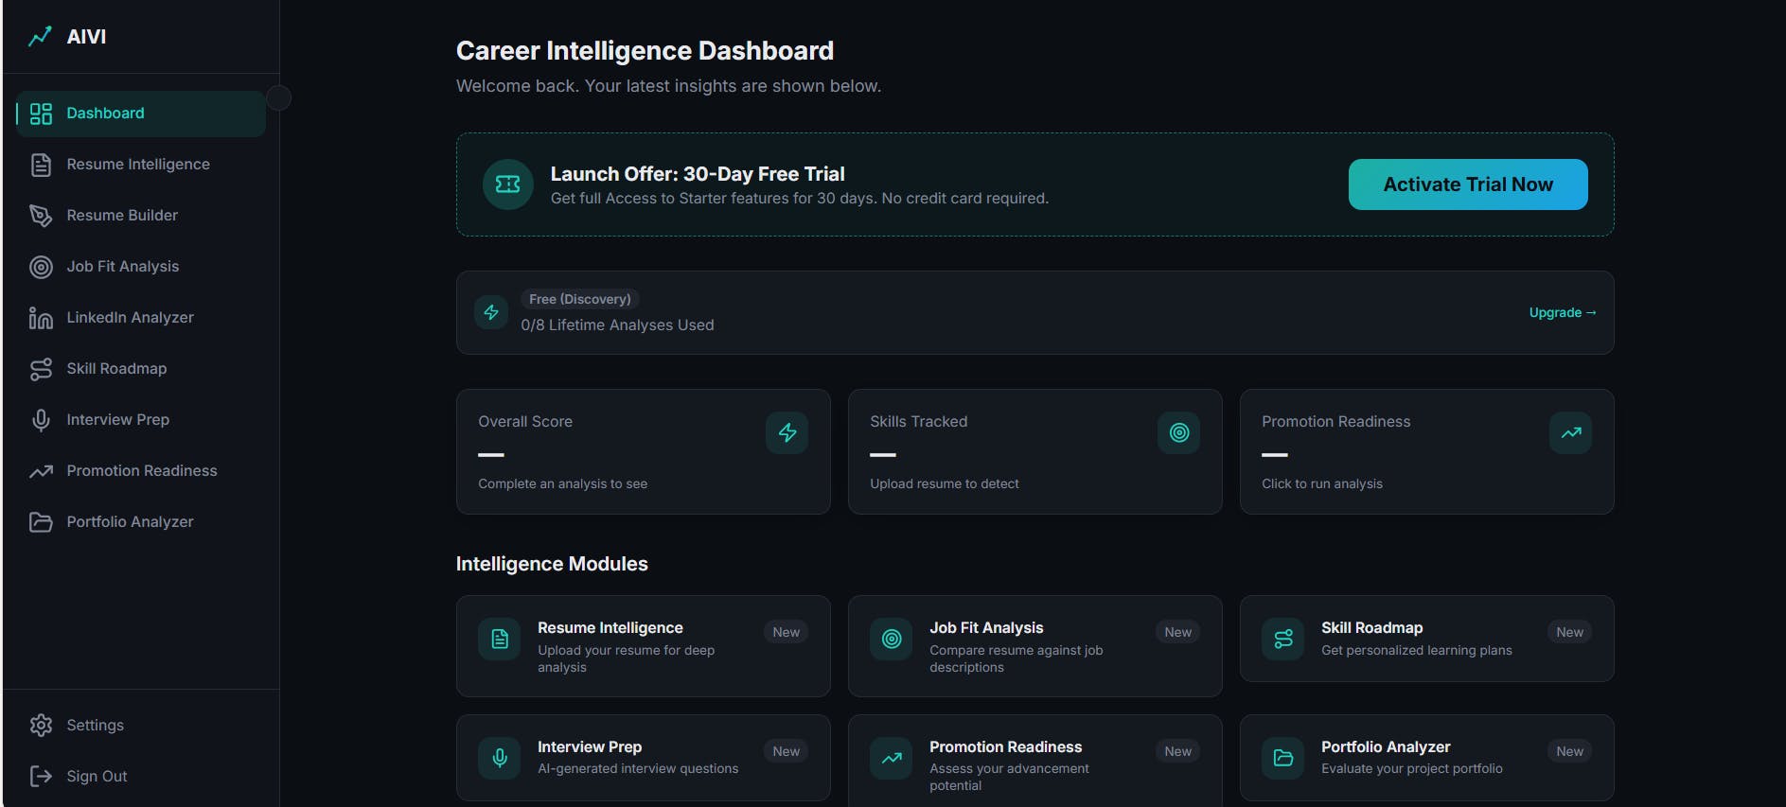Open the Skill Roadmap module card
Screen dimensions: 1786x807
point(1427,639)
